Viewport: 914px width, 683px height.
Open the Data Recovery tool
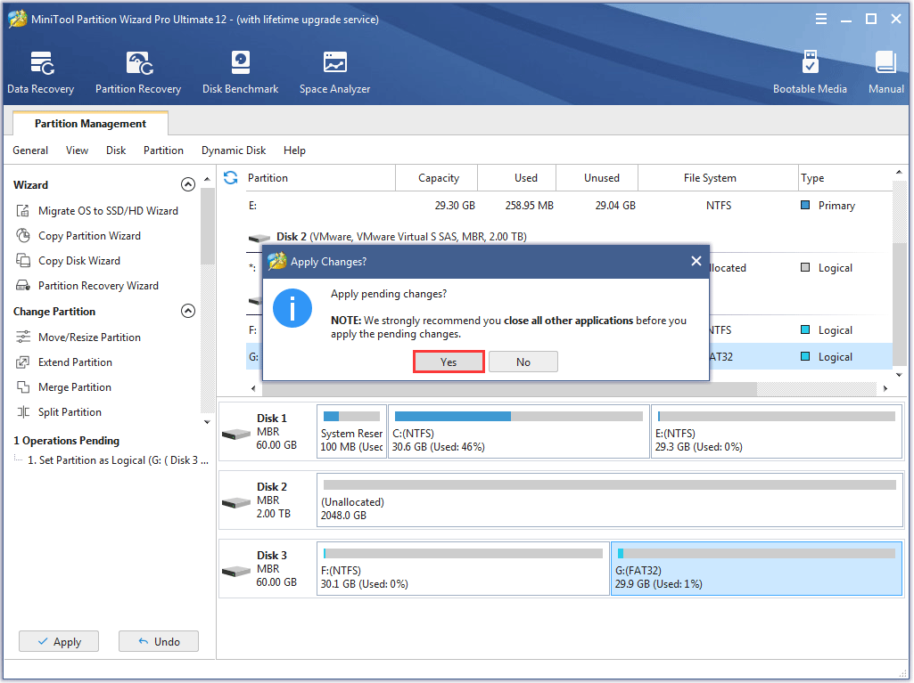point(41,72)
